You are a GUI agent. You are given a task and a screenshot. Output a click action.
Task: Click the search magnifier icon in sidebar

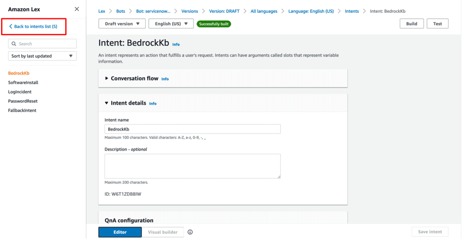(x=14, y=44)
